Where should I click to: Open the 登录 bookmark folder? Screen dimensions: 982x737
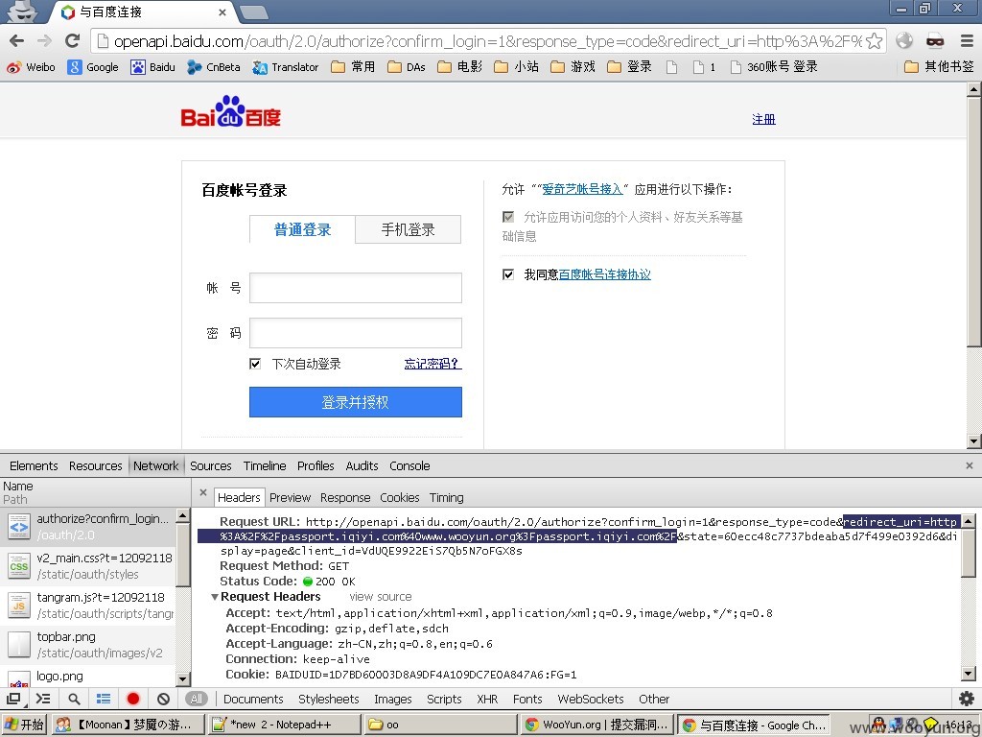[x=629, y=67]
